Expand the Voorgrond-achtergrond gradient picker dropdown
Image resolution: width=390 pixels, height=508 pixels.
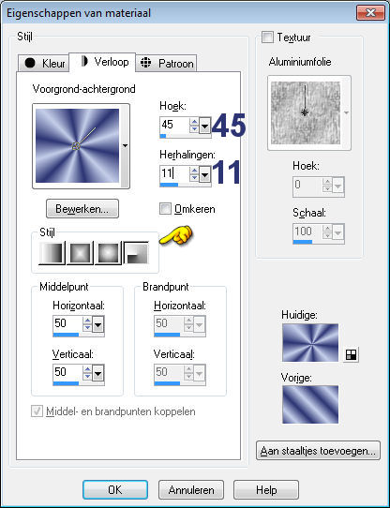pos(125,146)
